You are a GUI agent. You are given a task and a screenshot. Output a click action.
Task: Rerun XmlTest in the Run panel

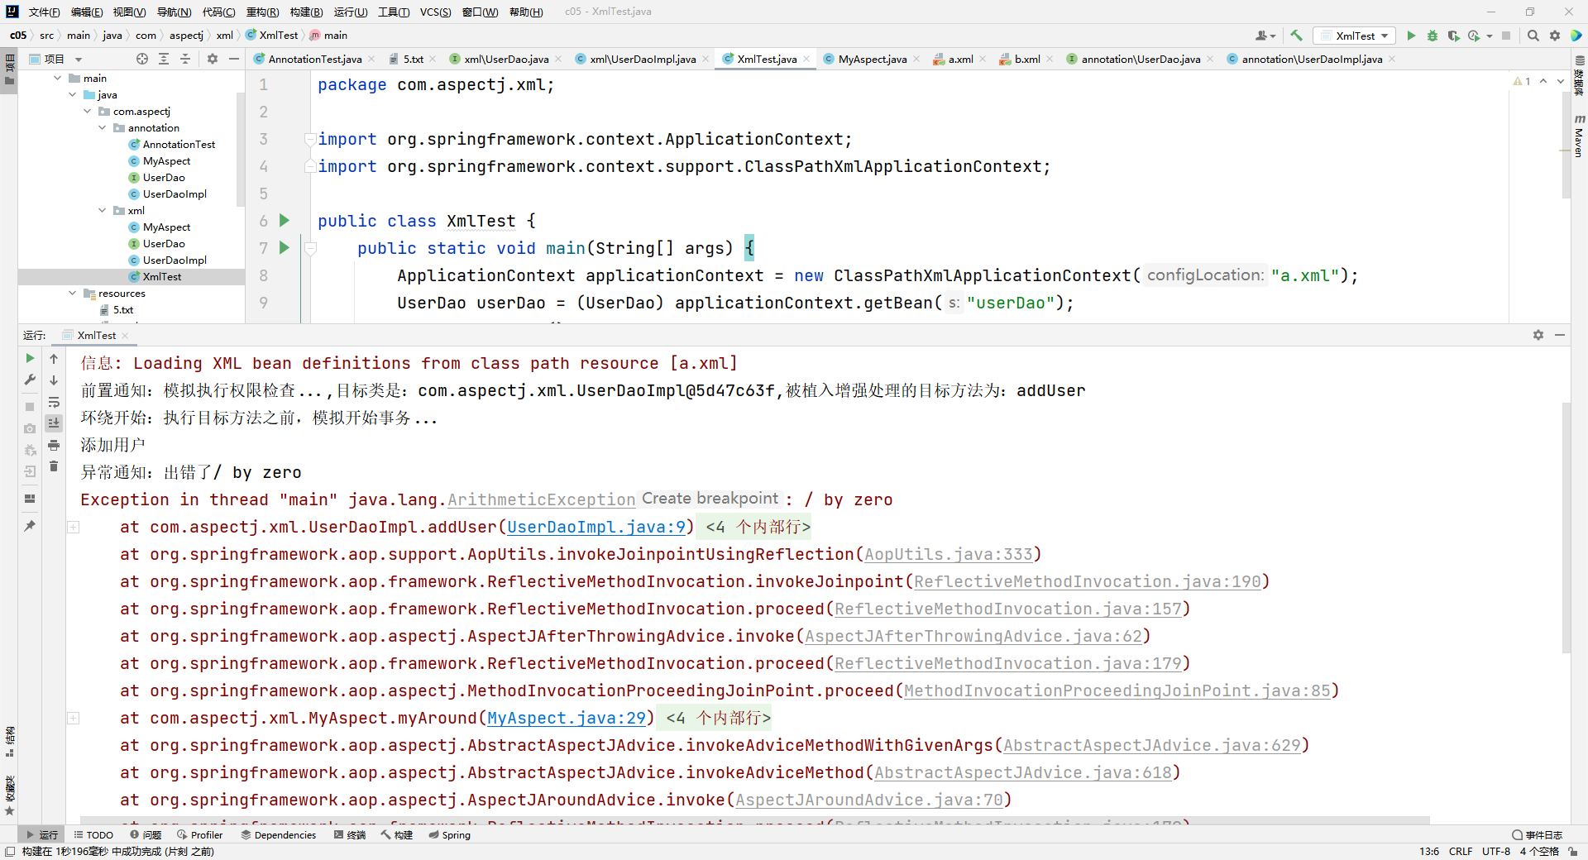tap(30, 358)
